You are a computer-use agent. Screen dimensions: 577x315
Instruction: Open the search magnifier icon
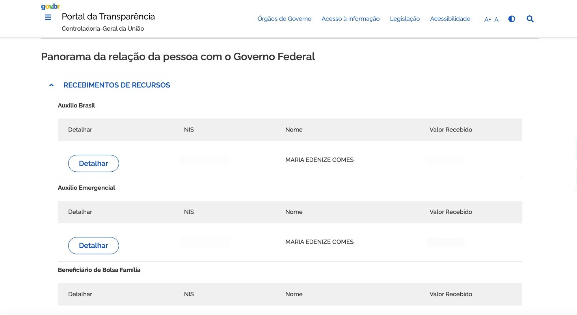(x=530, y=19)
